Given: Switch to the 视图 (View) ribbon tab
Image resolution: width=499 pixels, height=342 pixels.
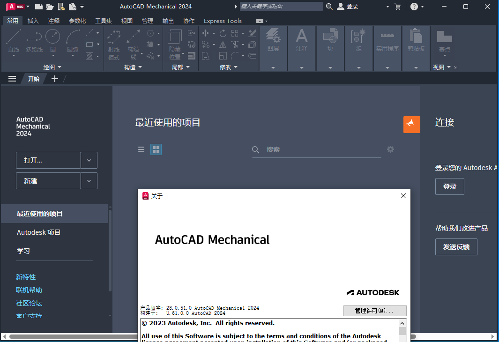Looking at the screenshot, I should pyautogui.click(x=127, y=21).
